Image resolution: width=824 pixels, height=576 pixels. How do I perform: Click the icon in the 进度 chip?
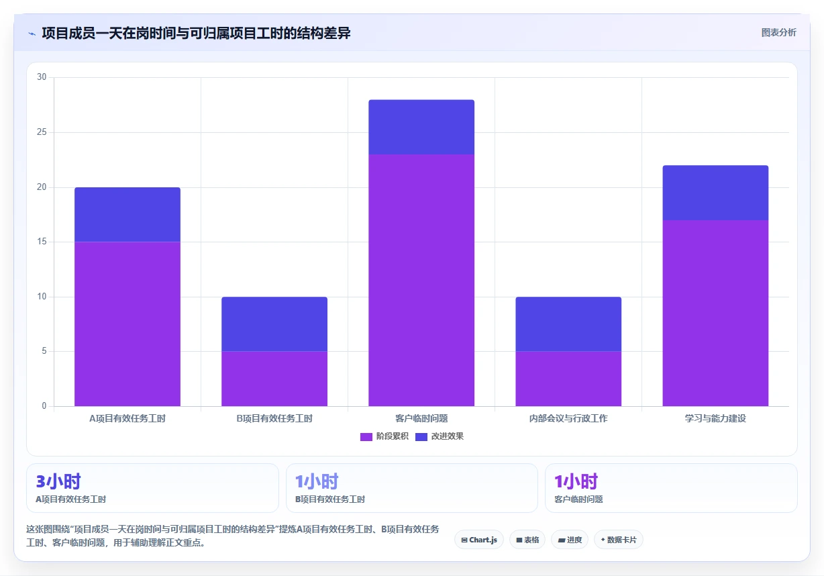(x=561, y=540)
